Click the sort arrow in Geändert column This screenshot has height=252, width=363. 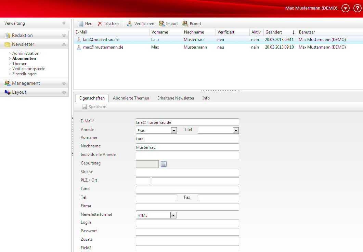point(293,32)
